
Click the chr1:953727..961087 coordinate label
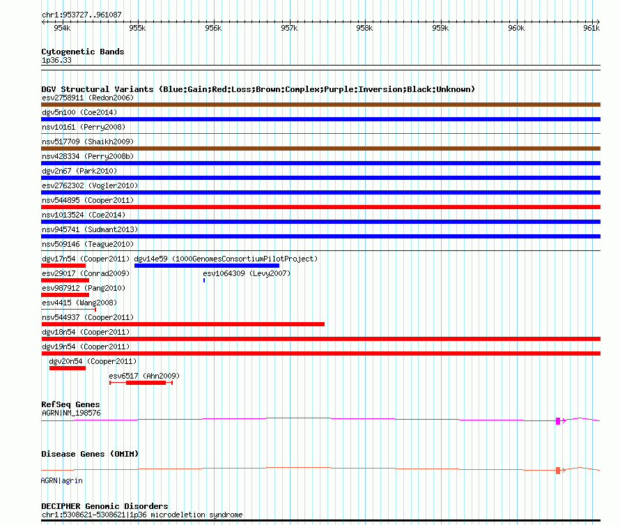click(x=82, y=15)
